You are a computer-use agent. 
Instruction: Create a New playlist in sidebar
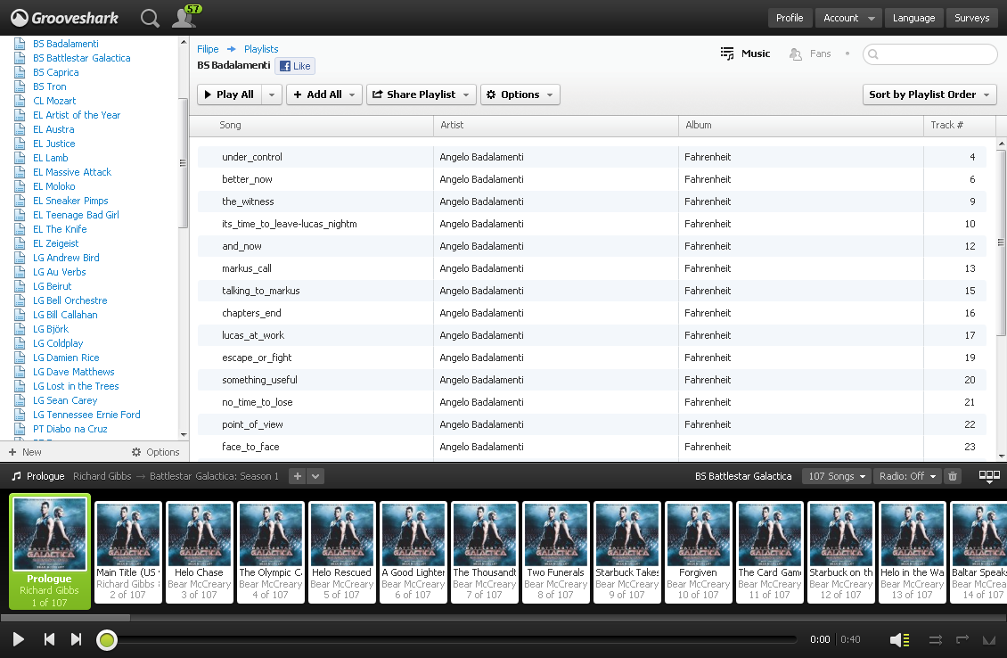[x=25, y=452]
